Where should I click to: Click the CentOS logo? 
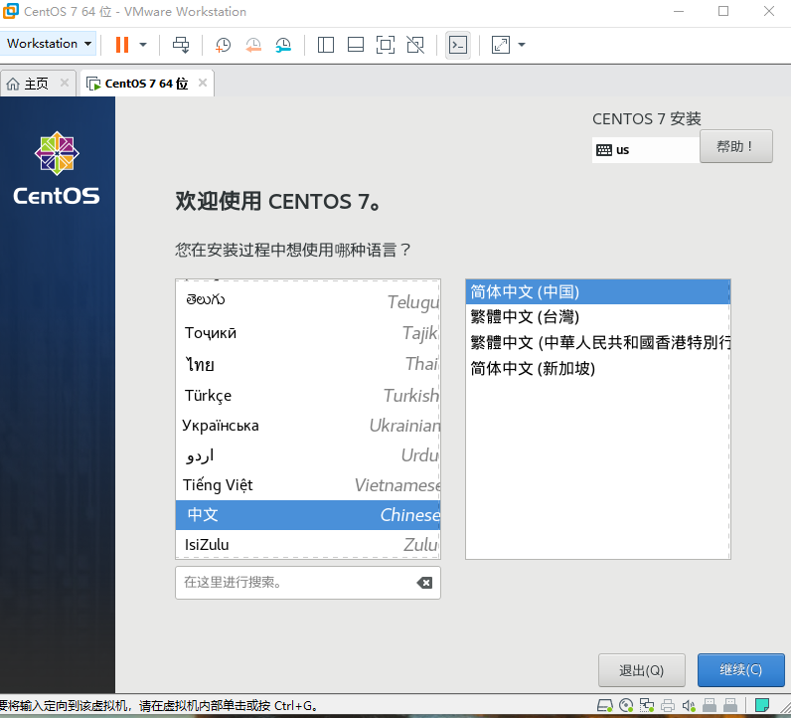57,168
